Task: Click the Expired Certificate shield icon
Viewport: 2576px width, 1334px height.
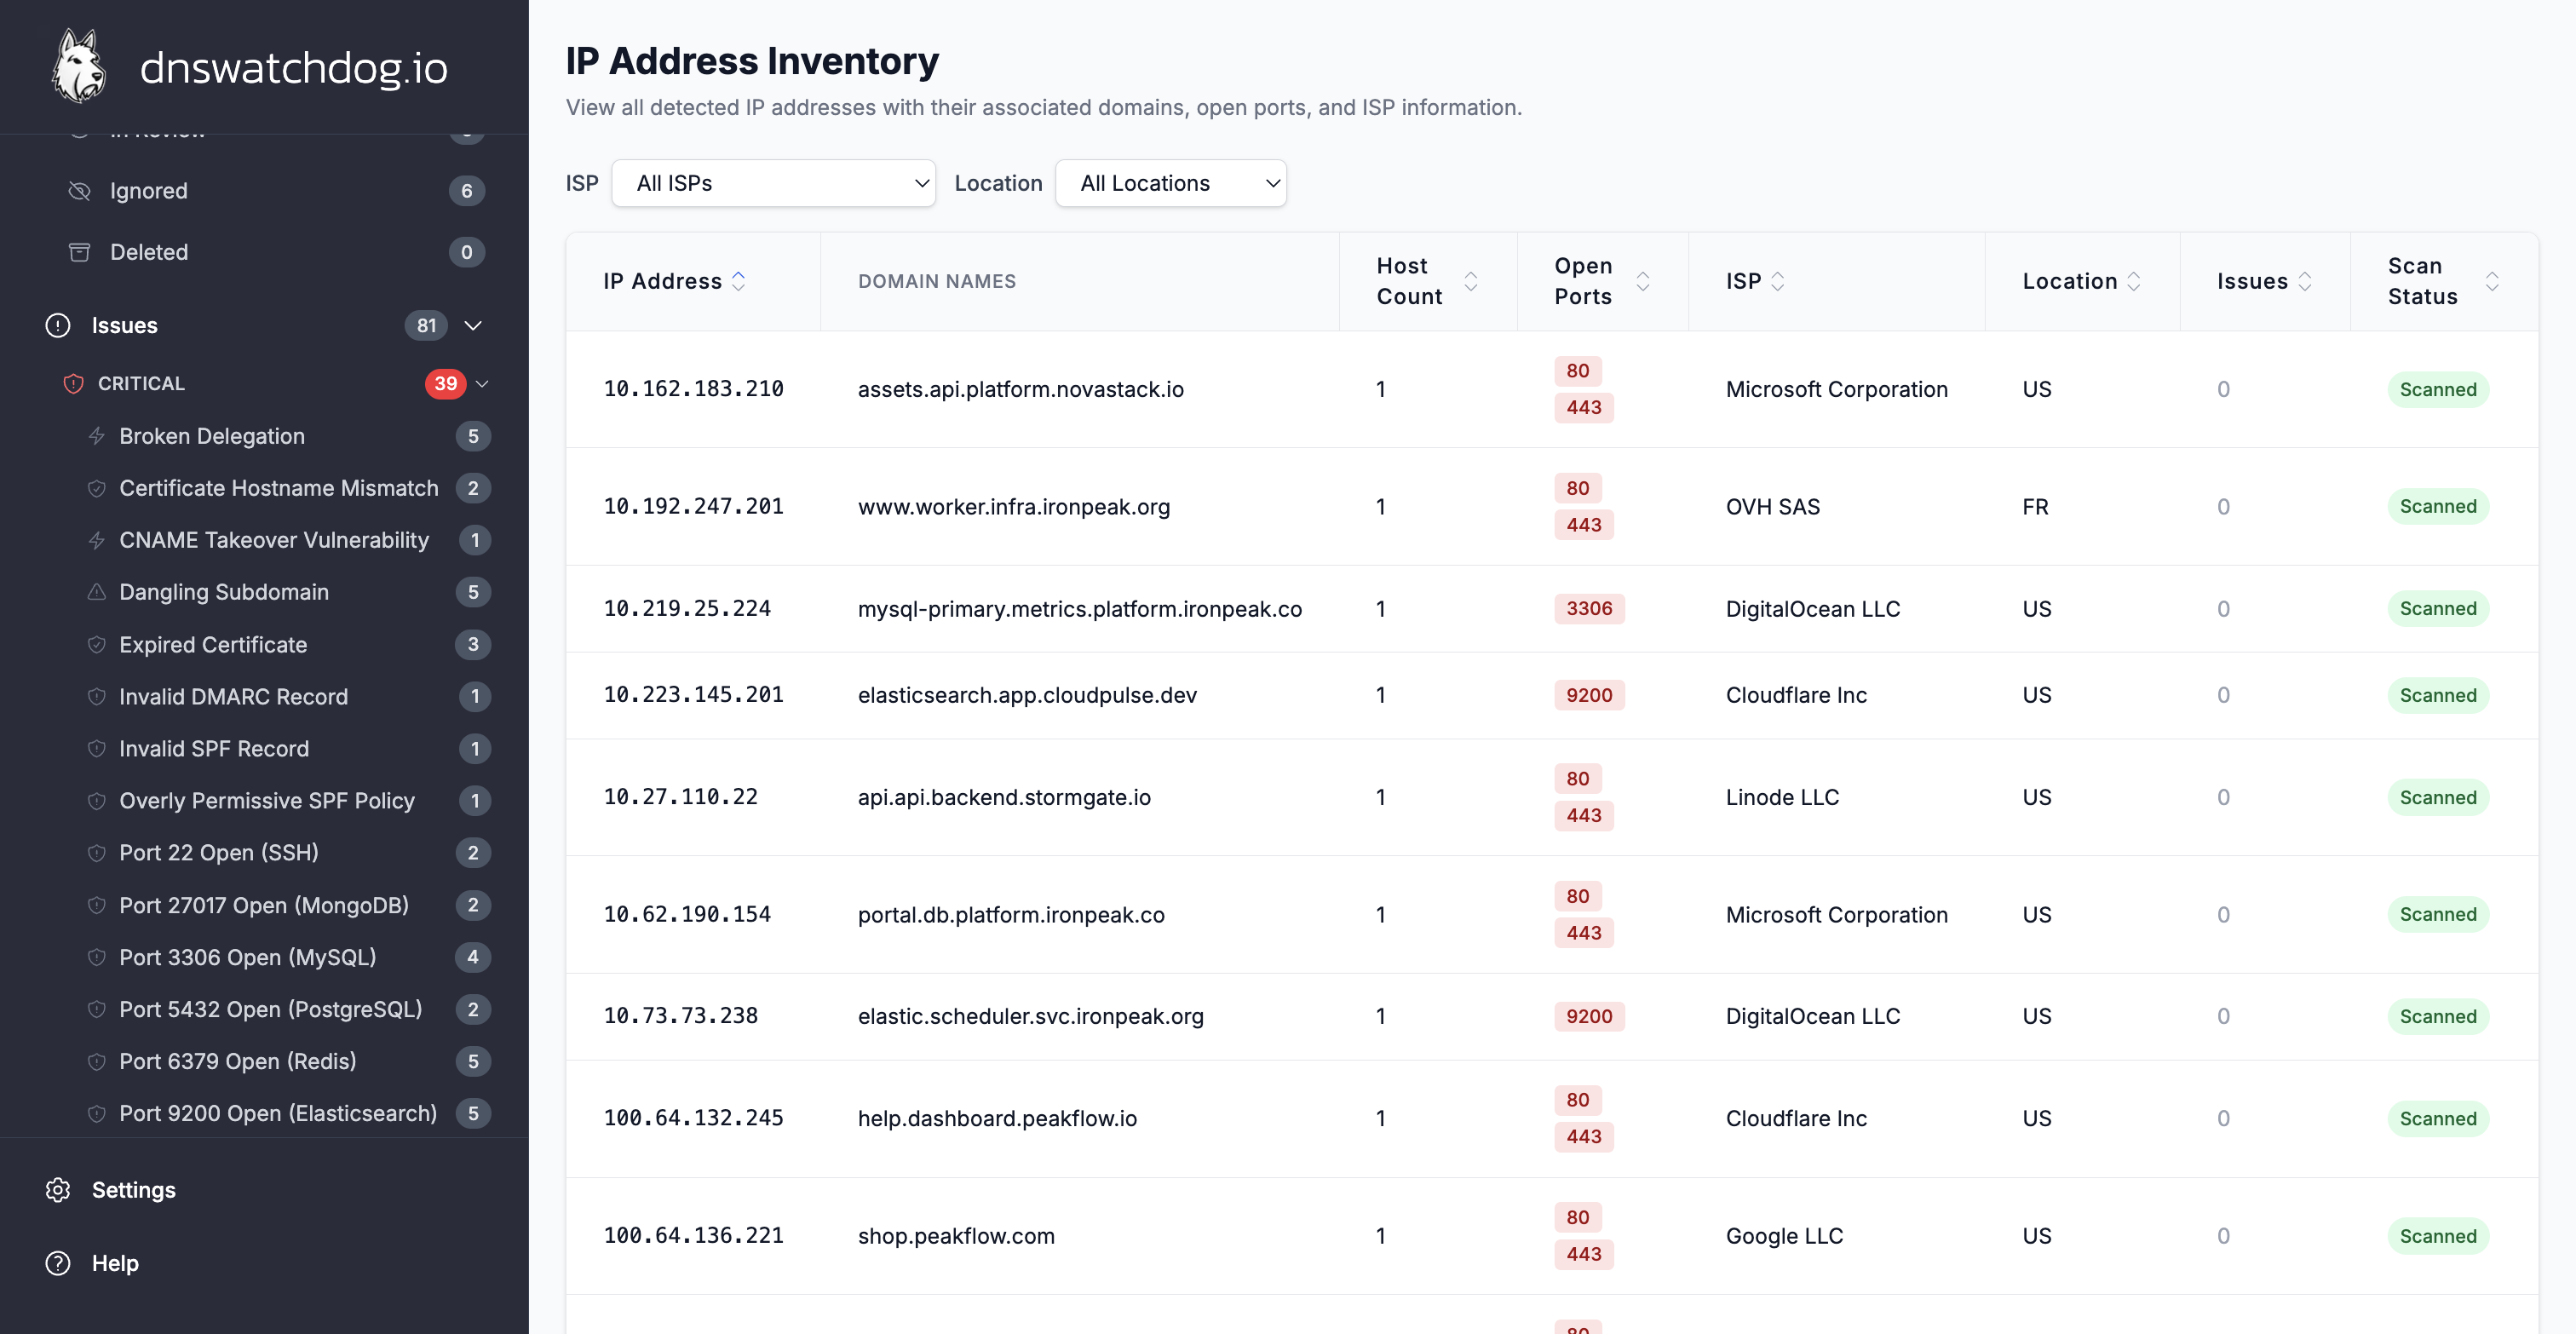Action: pos(97,644)
